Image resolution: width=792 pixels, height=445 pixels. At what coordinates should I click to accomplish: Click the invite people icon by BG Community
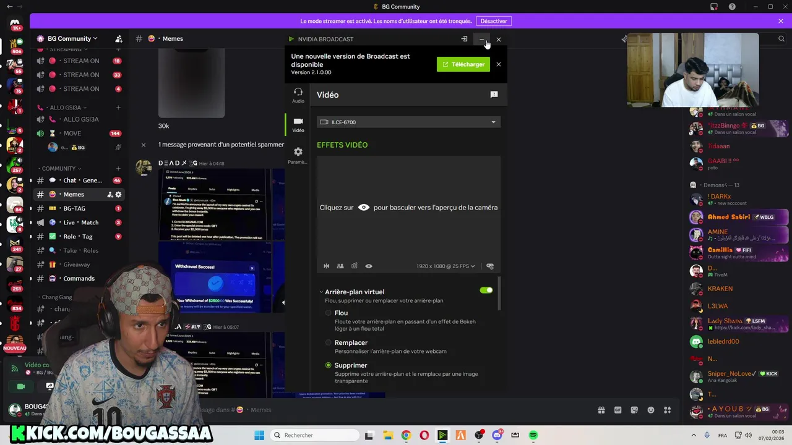(119, 38)
